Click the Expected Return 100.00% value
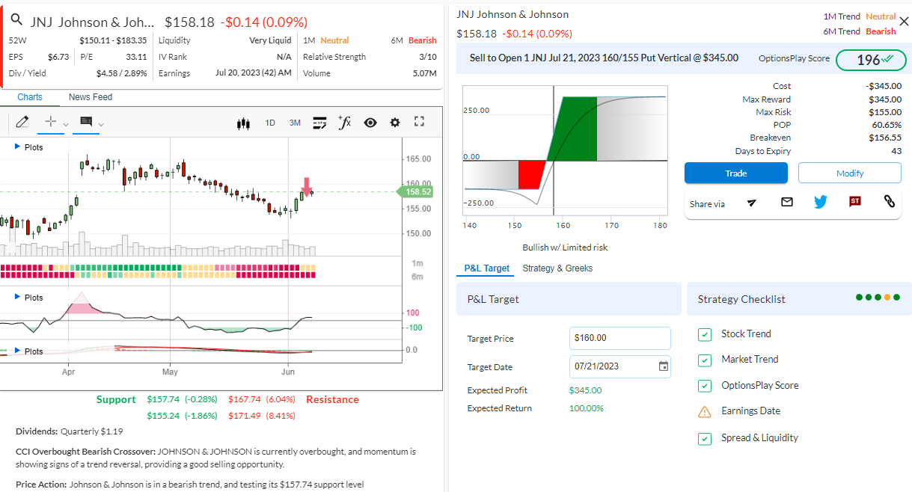Screen dimensions: 912x492 point(586,408)
